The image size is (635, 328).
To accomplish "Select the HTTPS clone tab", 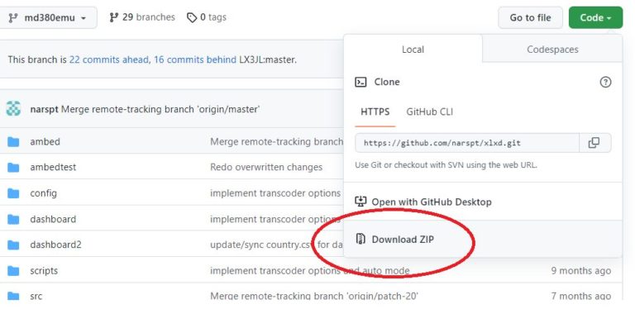I will pos(375,112).
